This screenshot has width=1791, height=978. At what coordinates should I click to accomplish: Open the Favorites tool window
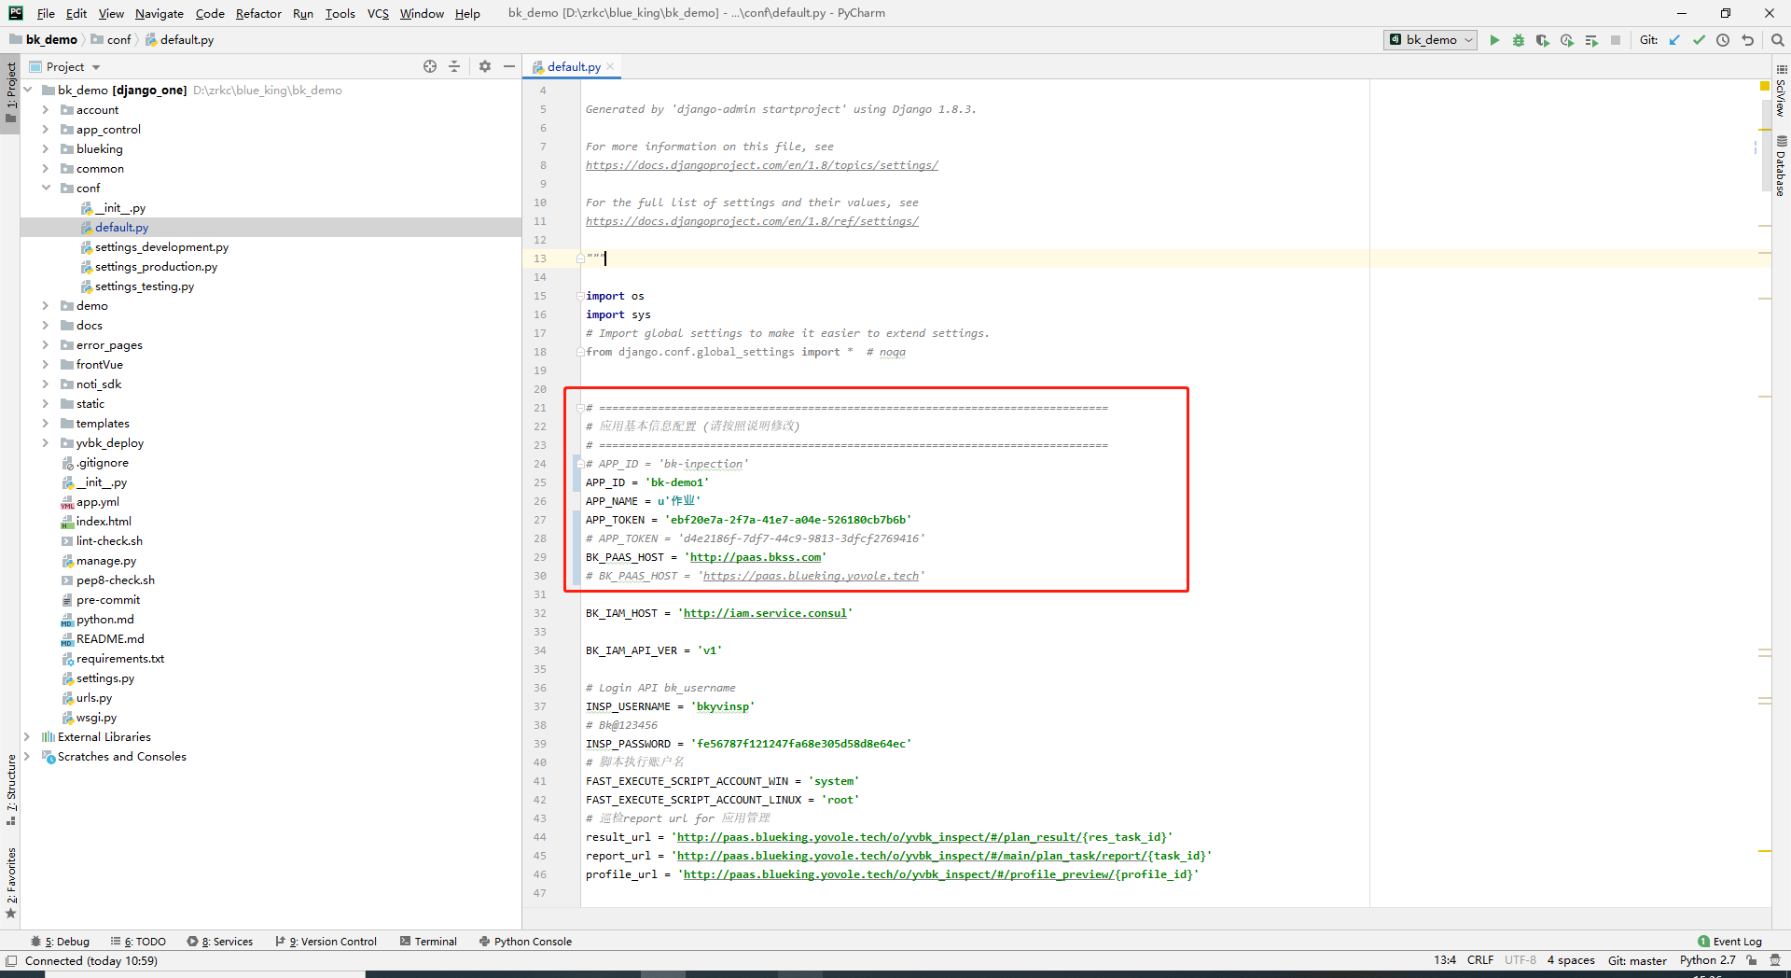(11, 882)
